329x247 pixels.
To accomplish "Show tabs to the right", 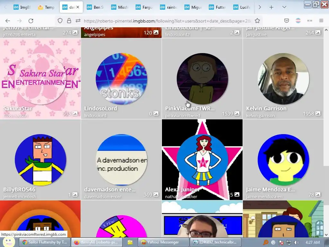I will coord(260,7).
